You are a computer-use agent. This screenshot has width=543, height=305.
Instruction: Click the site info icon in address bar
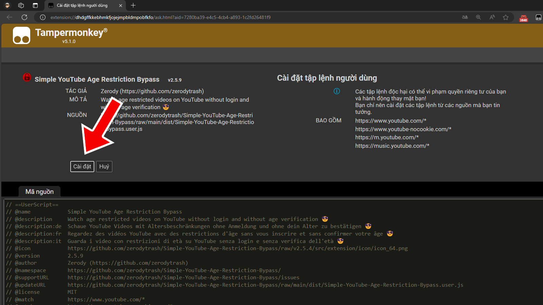click(43, 17)
